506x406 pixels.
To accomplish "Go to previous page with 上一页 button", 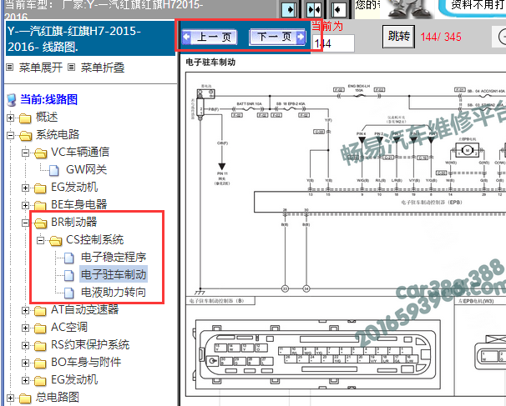I will click(210, 37).
